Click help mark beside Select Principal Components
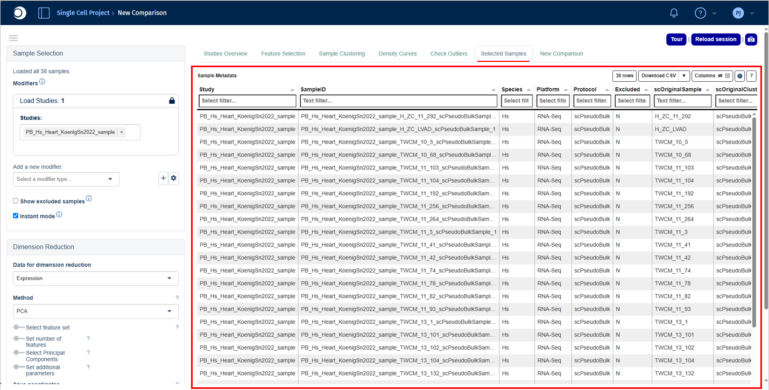The width and height of the screenshot is (769, 390). pos(88,353)
